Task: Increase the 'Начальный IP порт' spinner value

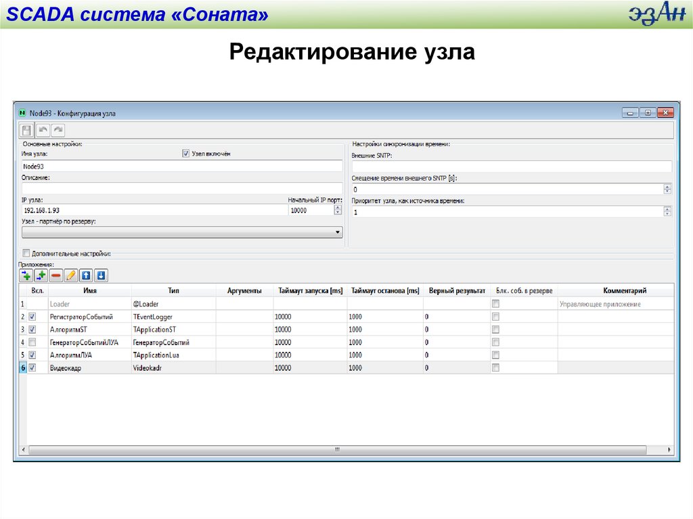Action: [x=338, y=208]
